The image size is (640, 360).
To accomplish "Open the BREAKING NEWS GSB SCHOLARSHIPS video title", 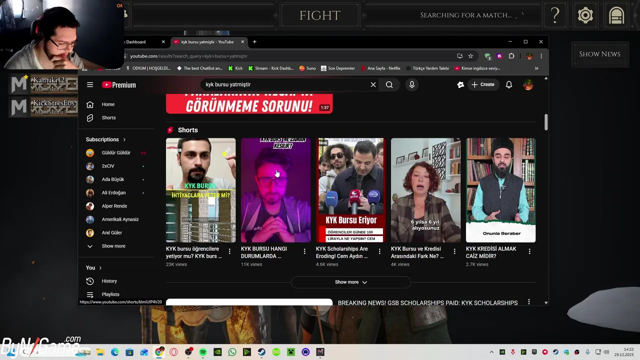I will [427, 303].
